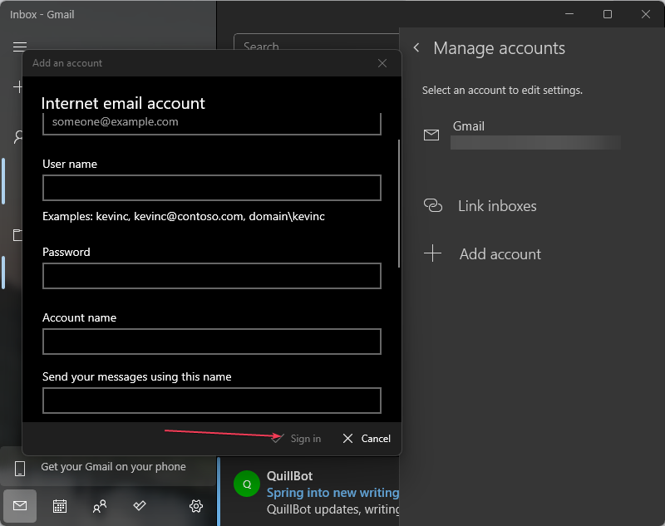
Task: Select the Mail icon in the bottom bar
Action: [x=20, y=505]
